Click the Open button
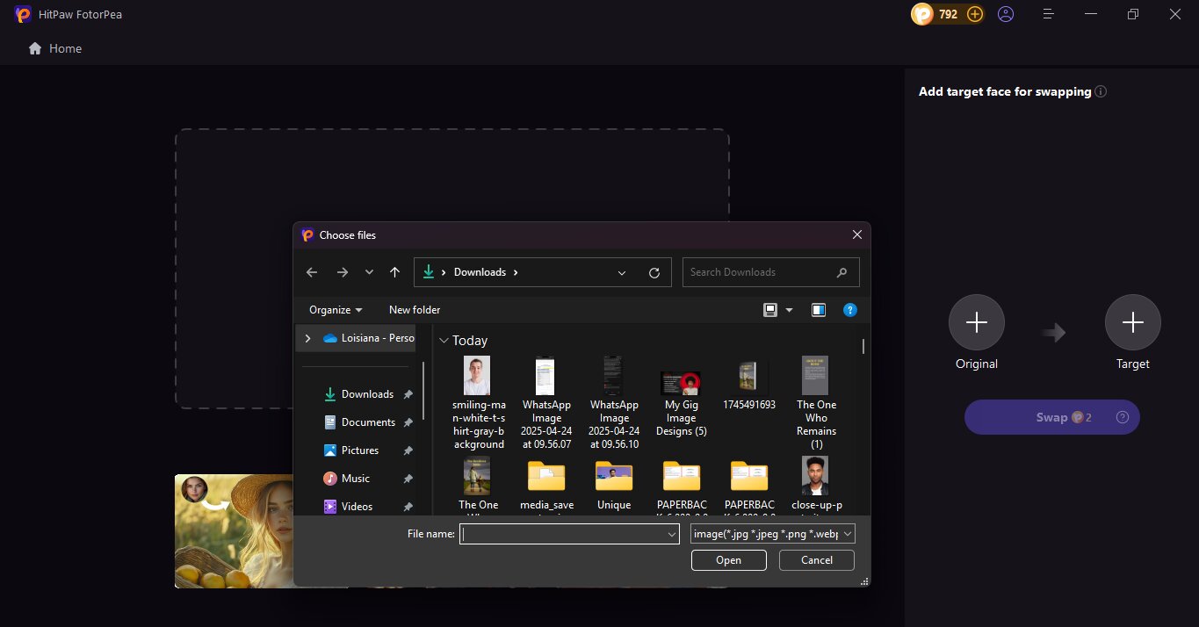 click(x=728, y=560)
